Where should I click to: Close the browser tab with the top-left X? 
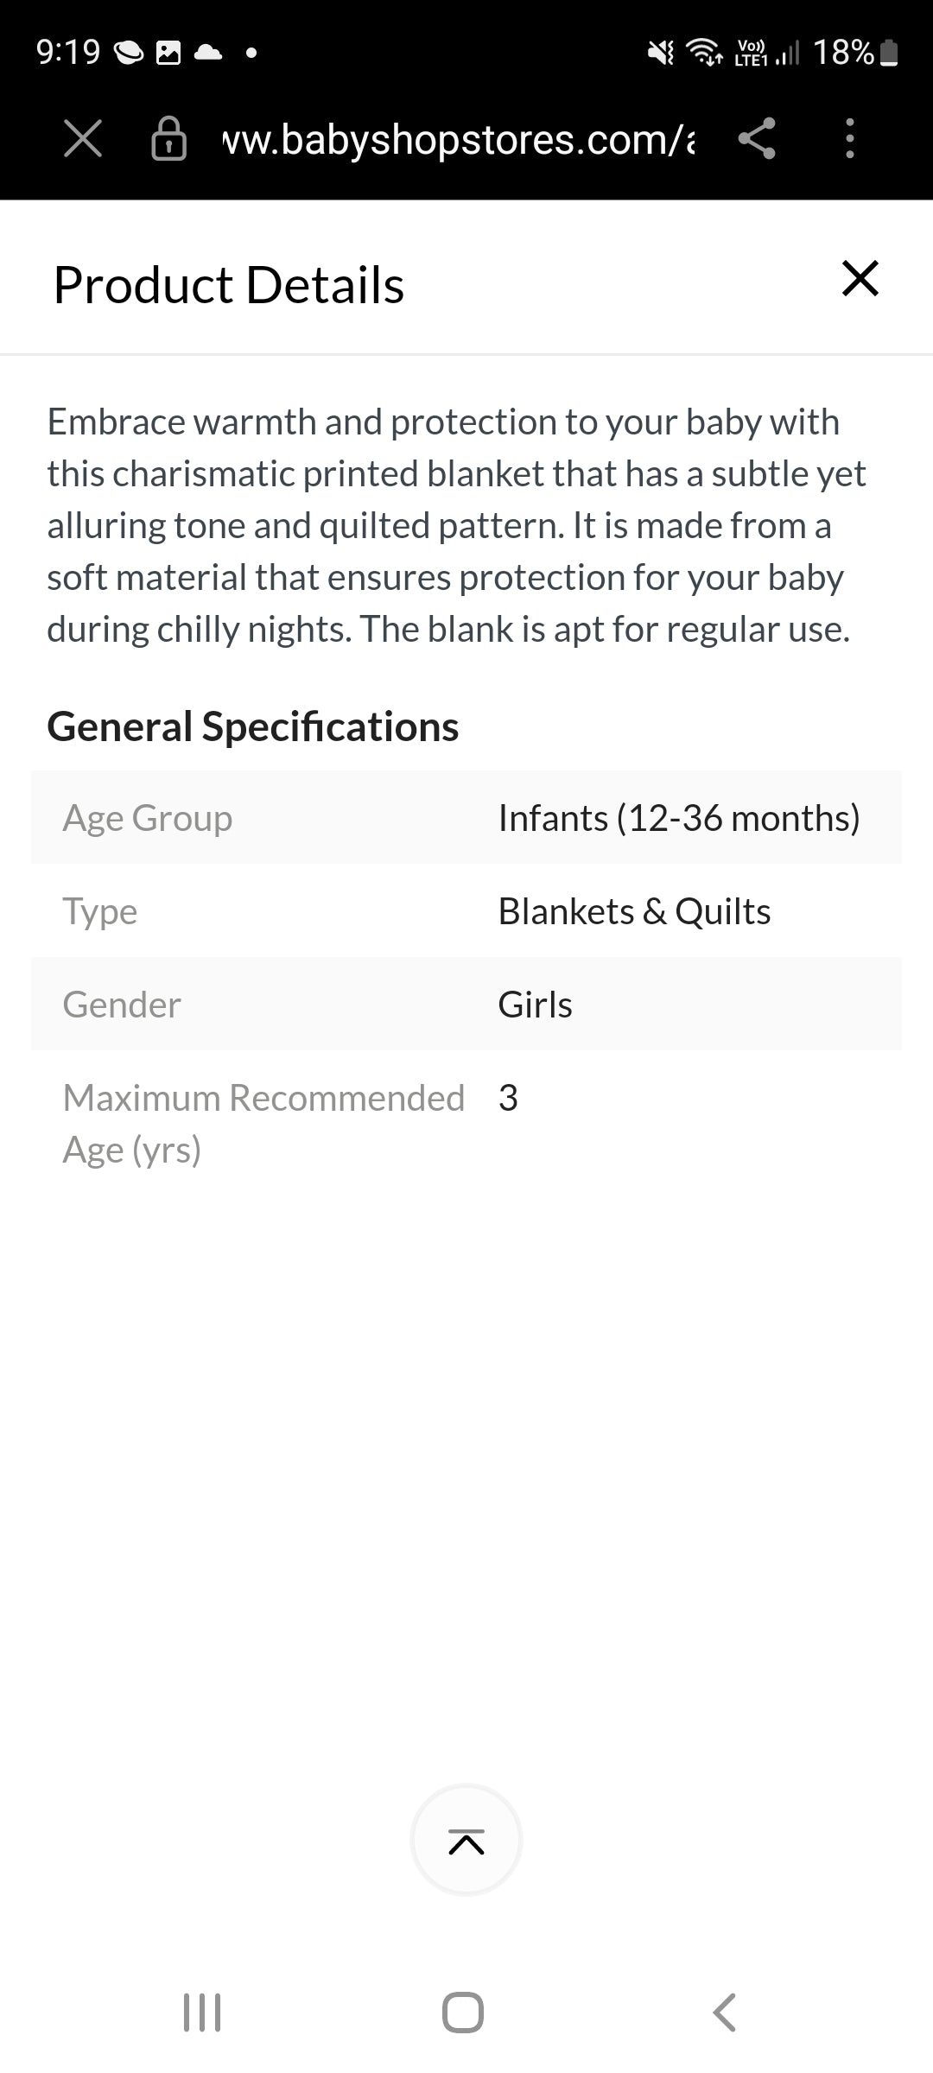(x=83, y=138)
